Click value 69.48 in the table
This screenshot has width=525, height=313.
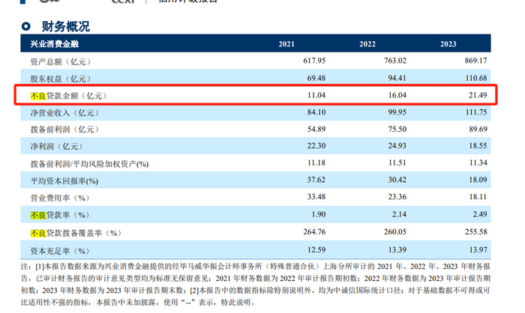(x=316, y=78)
